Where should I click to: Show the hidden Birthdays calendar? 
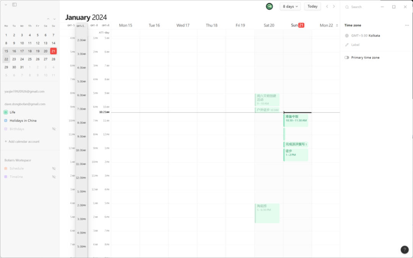54,129
